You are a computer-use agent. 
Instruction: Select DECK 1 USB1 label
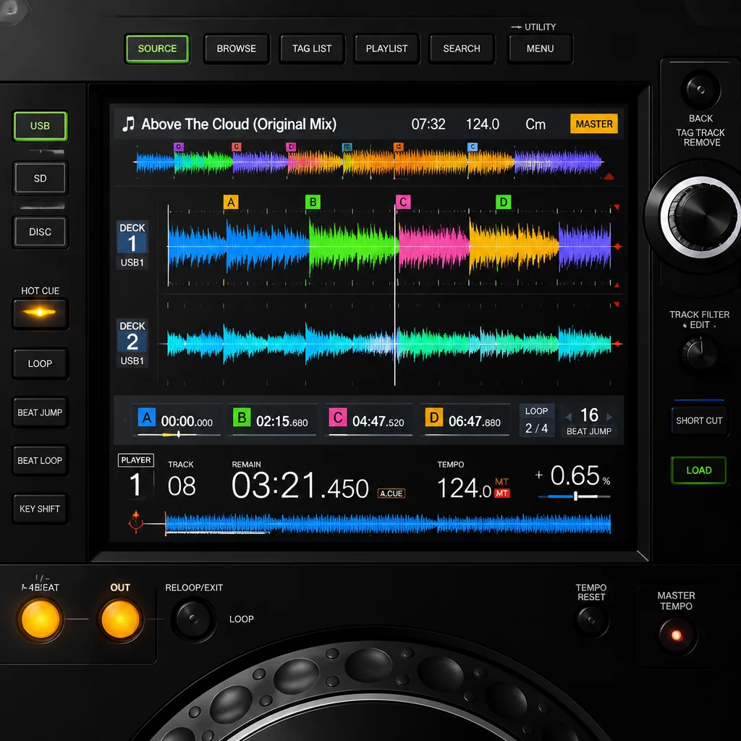pyautogui.click(x=132, y=245)
